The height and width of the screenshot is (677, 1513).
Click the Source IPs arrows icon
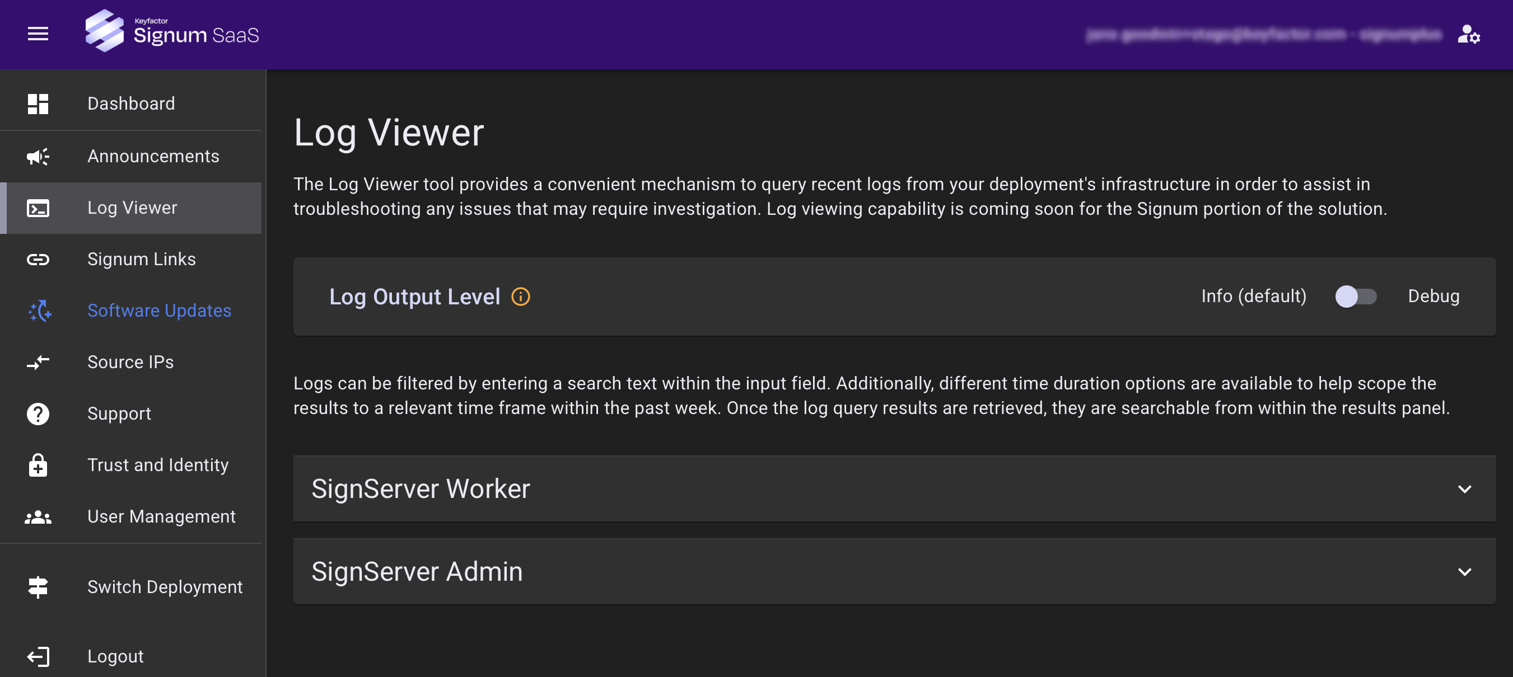click(38, 362)
